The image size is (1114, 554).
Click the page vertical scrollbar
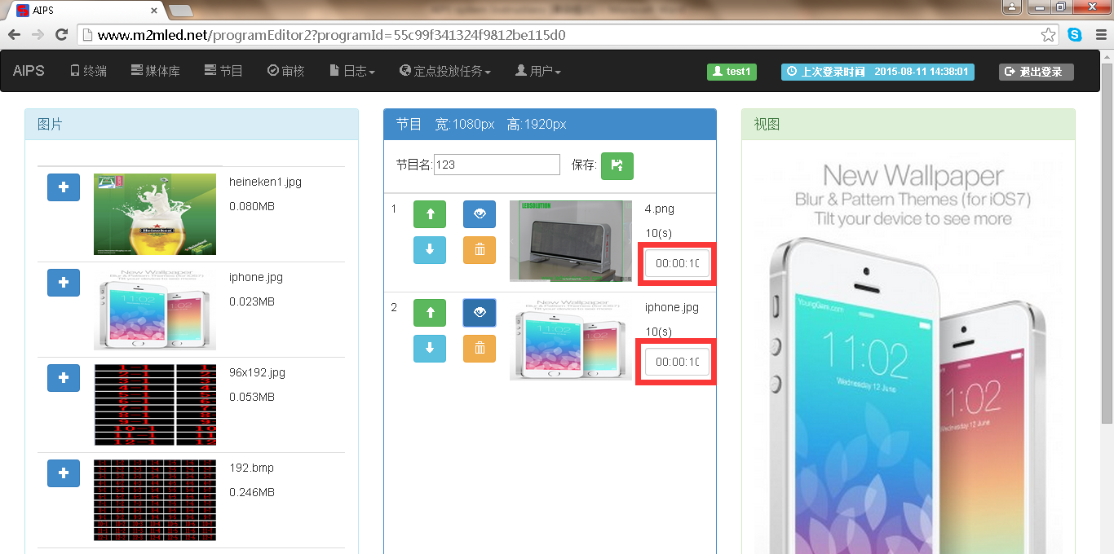pos(1107,244)
